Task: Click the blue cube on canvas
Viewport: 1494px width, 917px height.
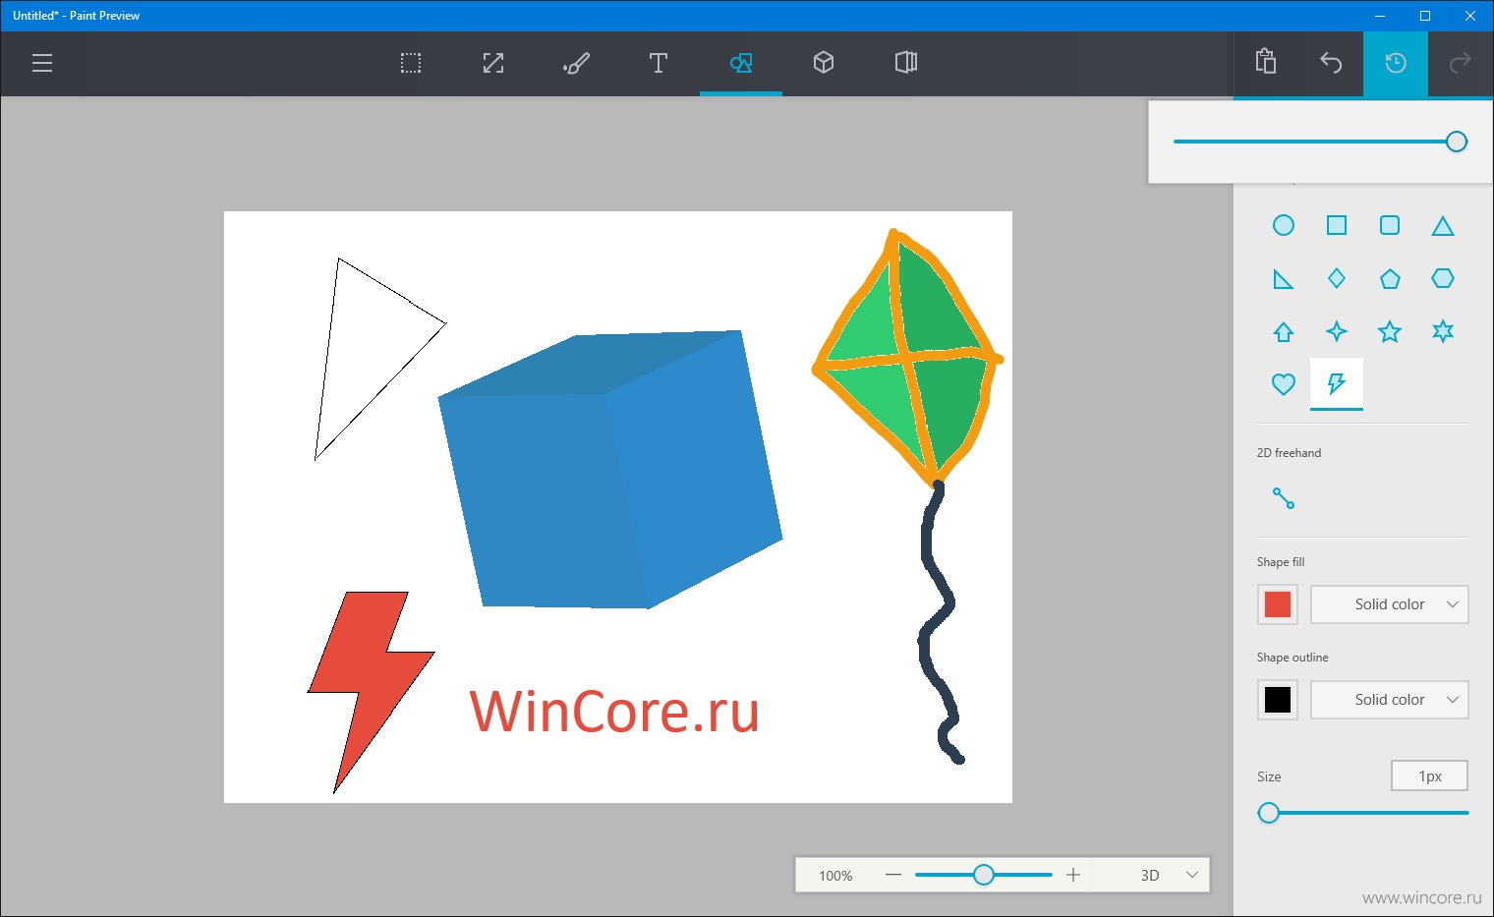Action: (609, 472)
